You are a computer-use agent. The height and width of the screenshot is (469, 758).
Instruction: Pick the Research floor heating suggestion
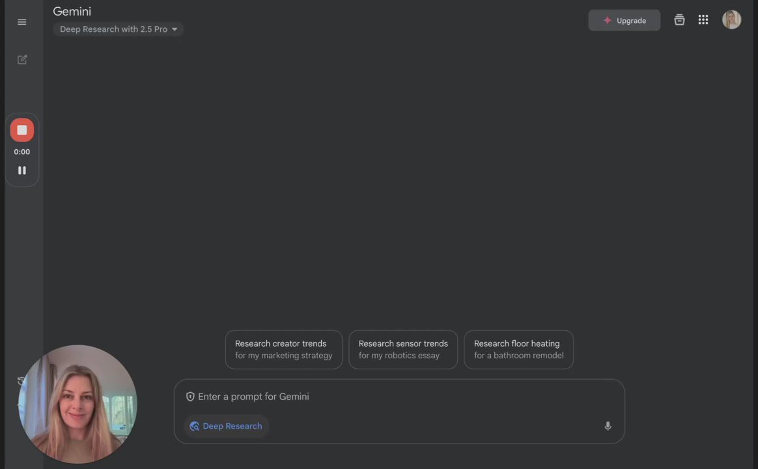pos(518,350)
